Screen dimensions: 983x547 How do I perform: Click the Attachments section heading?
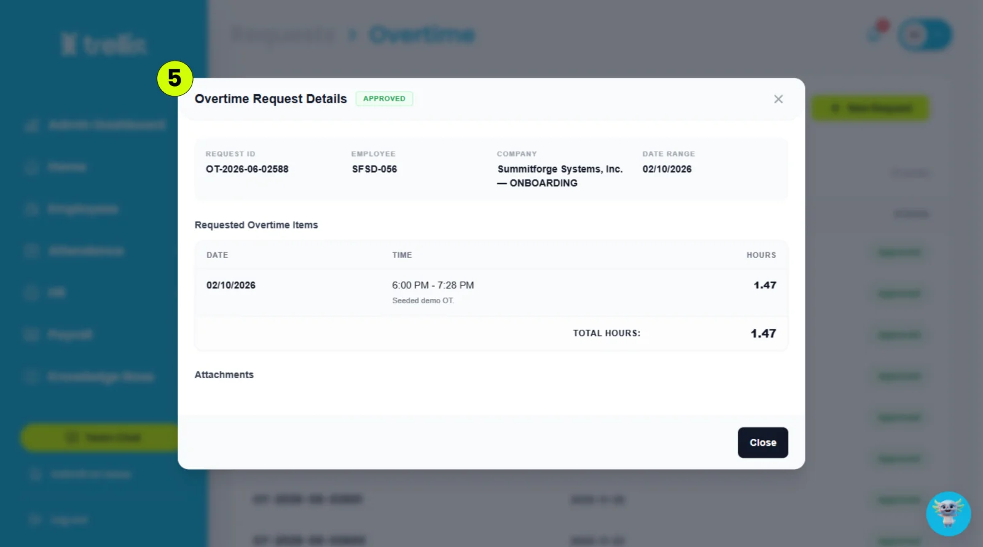tap(224, 374)
